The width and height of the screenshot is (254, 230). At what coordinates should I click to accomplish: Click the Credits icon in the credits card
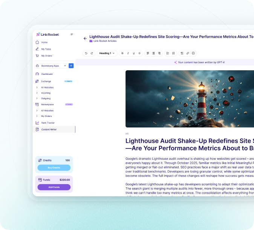[x=40, y=160]
